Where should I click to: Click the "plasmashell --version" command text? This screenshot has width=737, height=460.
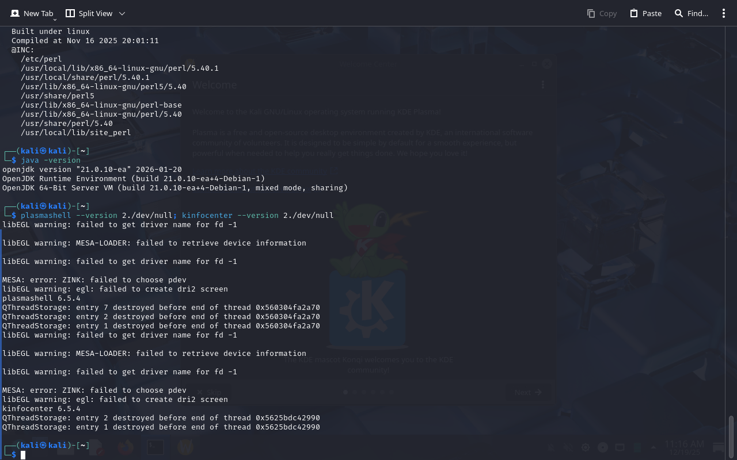click(69, 216)
